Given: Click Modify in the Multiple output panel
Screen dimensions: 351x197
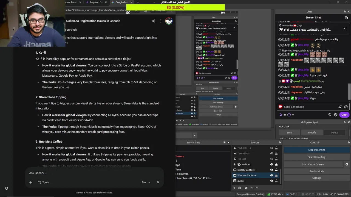Looking at the screenshot, I should coord(312,132).
